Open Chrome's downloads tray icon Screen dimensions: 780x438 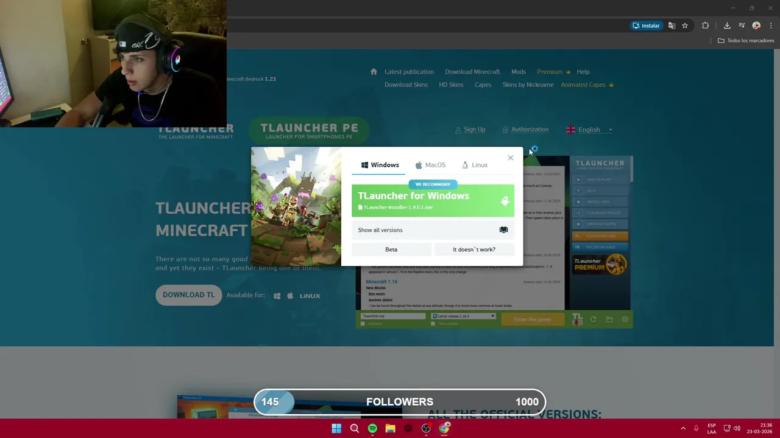(x=727, y=26)
